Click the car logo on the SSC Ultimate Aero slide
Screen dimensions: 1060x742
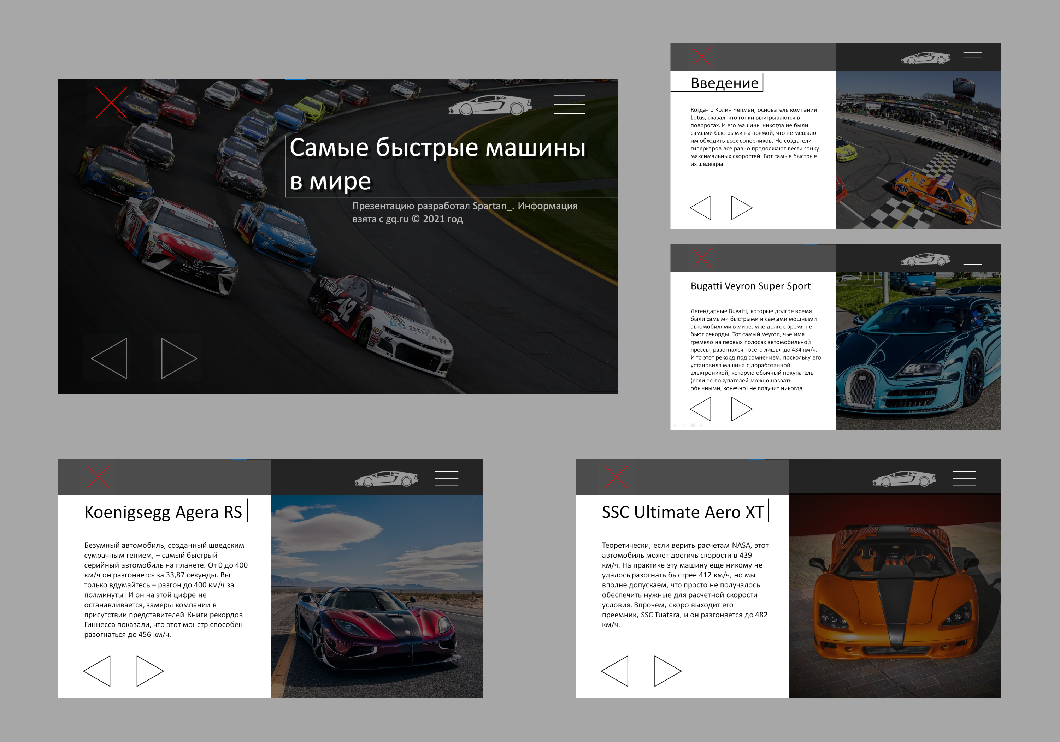[x=904, y=479]
